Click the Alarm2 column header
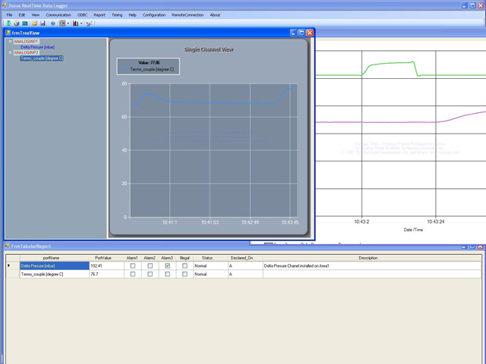This screenshot has height=364, width=486. (x=150, y=258)
